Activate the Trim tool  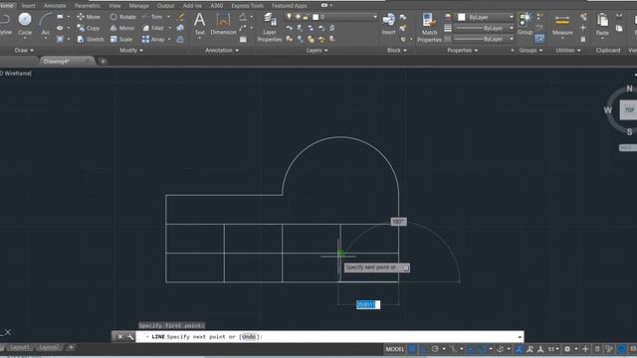point(152,17)
